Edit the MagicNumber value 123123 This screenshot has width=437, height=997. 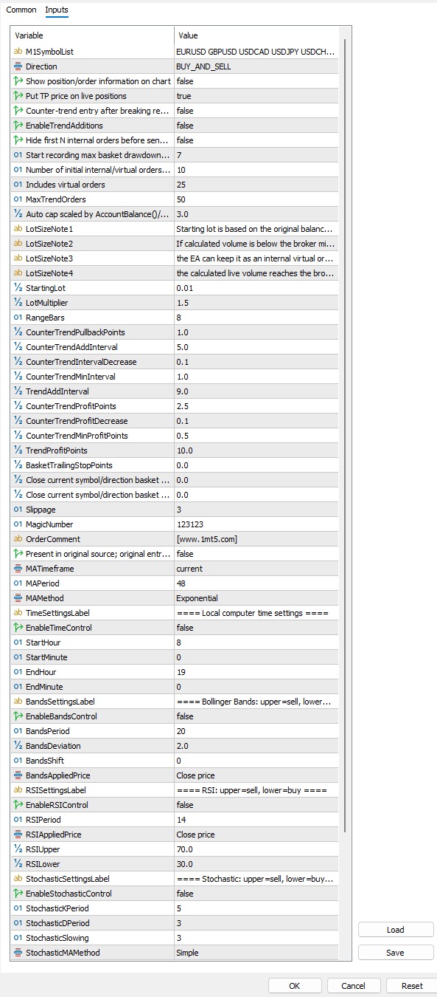point(256,524)
